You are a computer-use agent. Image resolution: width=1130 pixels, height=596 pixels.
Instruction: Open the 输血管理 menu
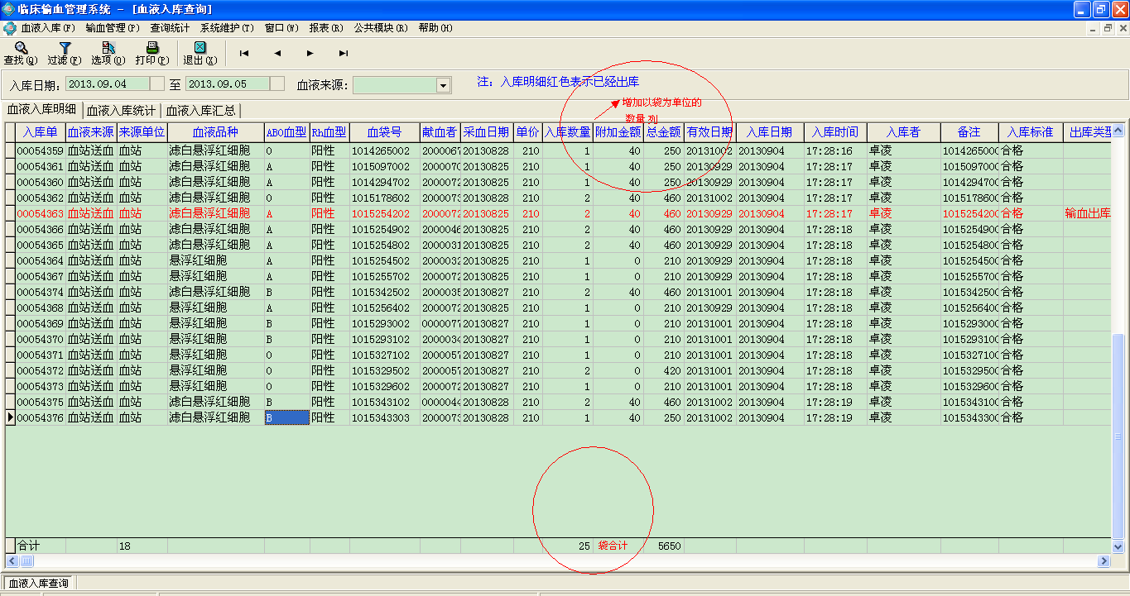click(x=113, y=27)
